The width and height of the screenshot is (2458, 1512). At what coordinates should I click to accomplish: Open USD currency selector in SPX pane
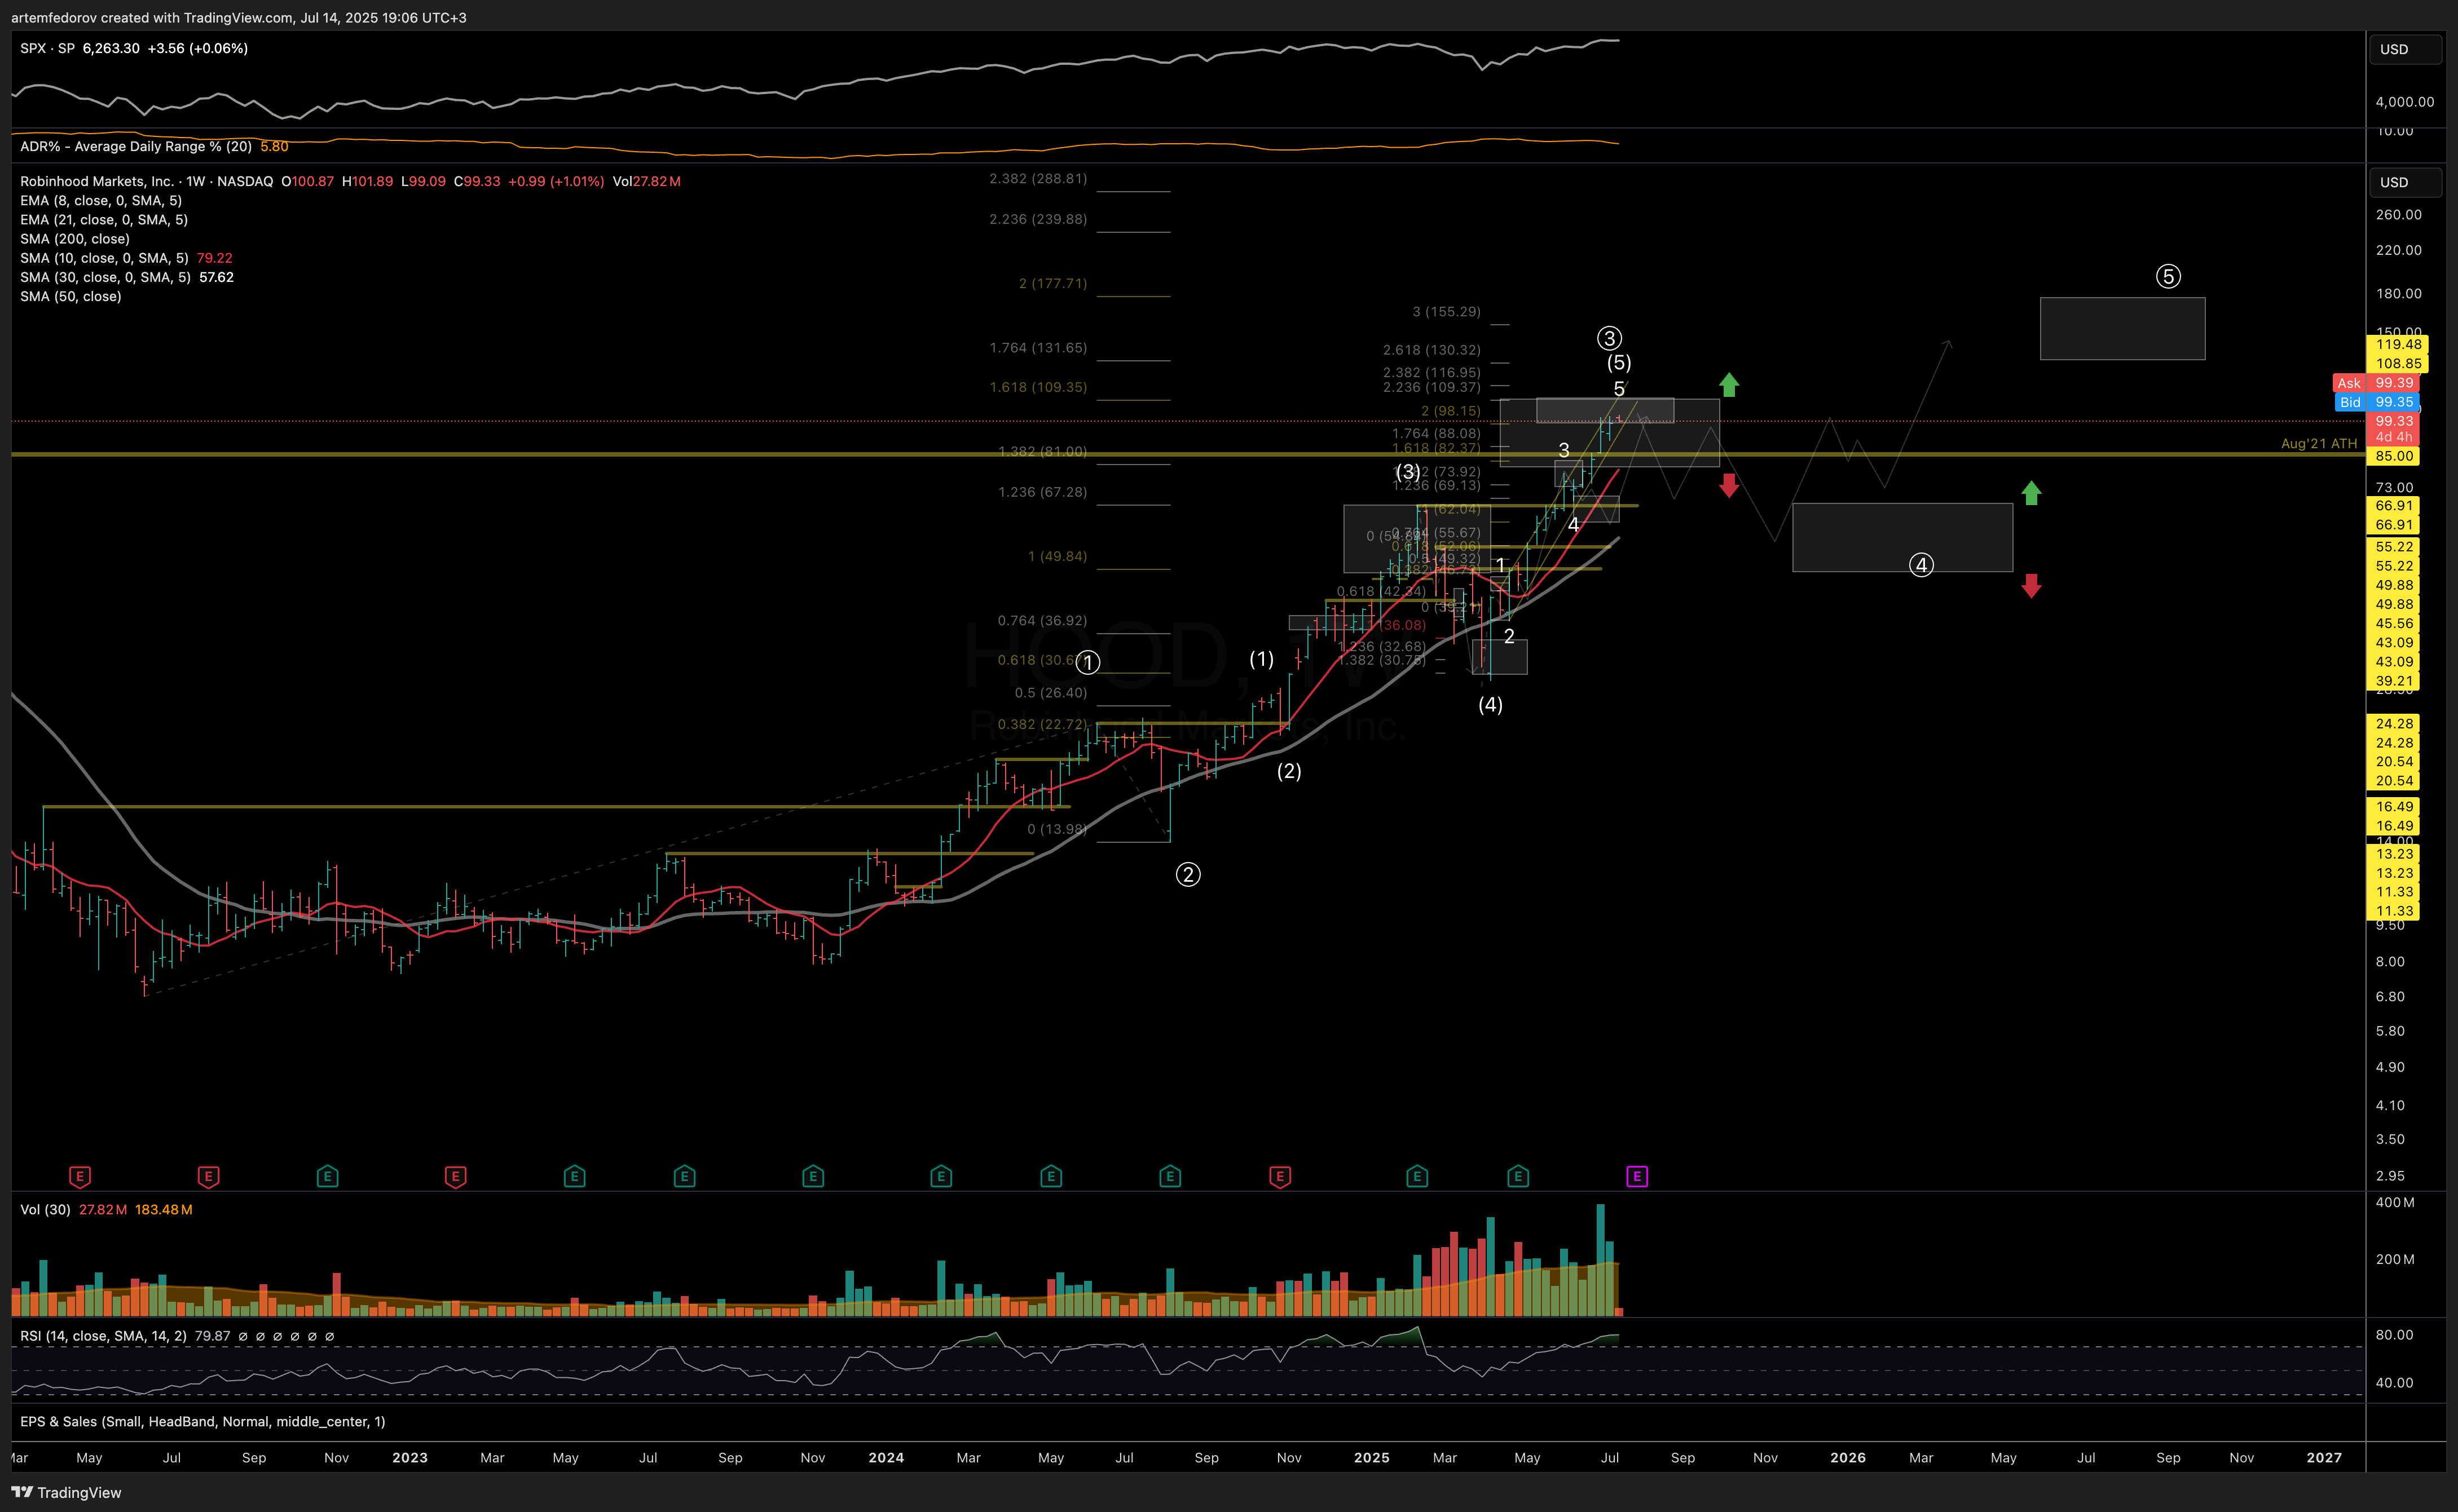pyautogui.click(x=2405, y=49)
